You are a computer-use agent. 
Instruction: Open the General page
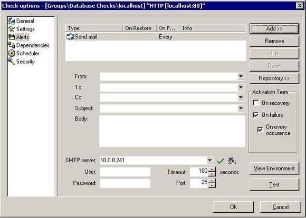[x=25, y=21]
